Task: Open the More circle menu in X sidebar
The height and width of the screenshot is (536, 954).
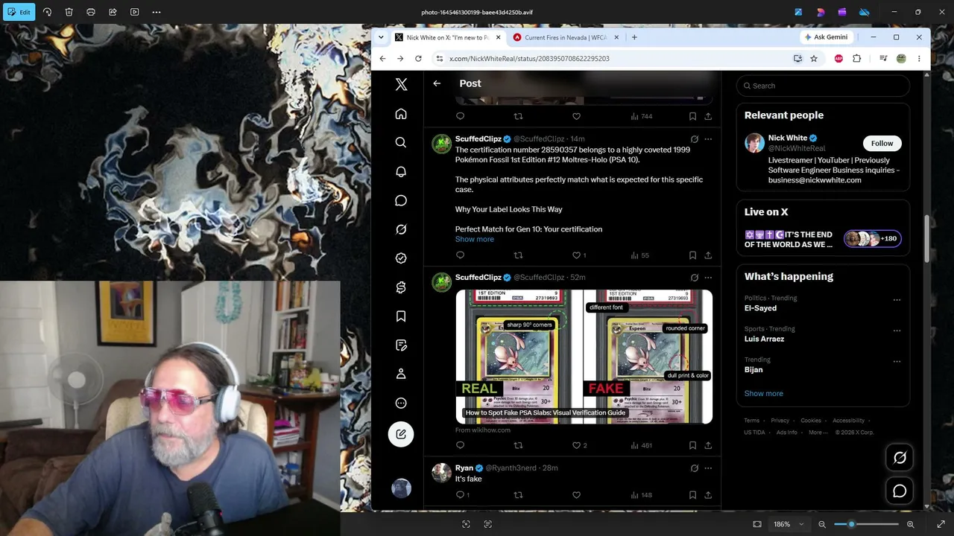Action: pos(401,403)
